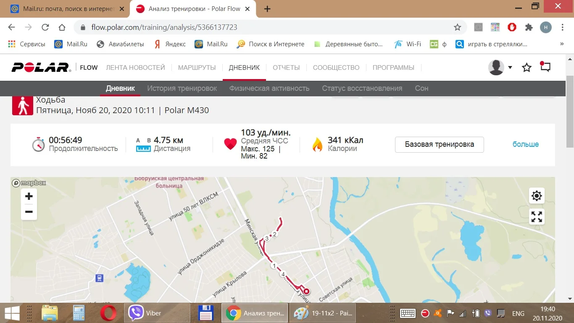Screen dimensions: 574x323
Task: Open the colorful grid speed-dial extension
Action: (x=495, y=27)
